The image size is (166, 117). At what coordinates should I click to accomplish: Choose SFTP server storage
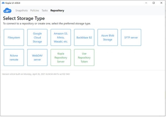[131, 38]
